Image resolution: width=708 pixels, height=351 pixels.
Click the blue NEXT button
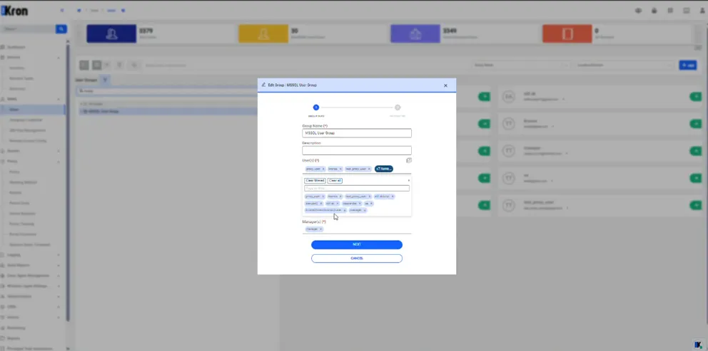[357, 245]
